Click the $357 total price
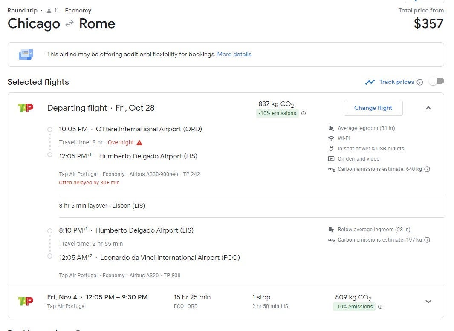 (x=428, y=24)
